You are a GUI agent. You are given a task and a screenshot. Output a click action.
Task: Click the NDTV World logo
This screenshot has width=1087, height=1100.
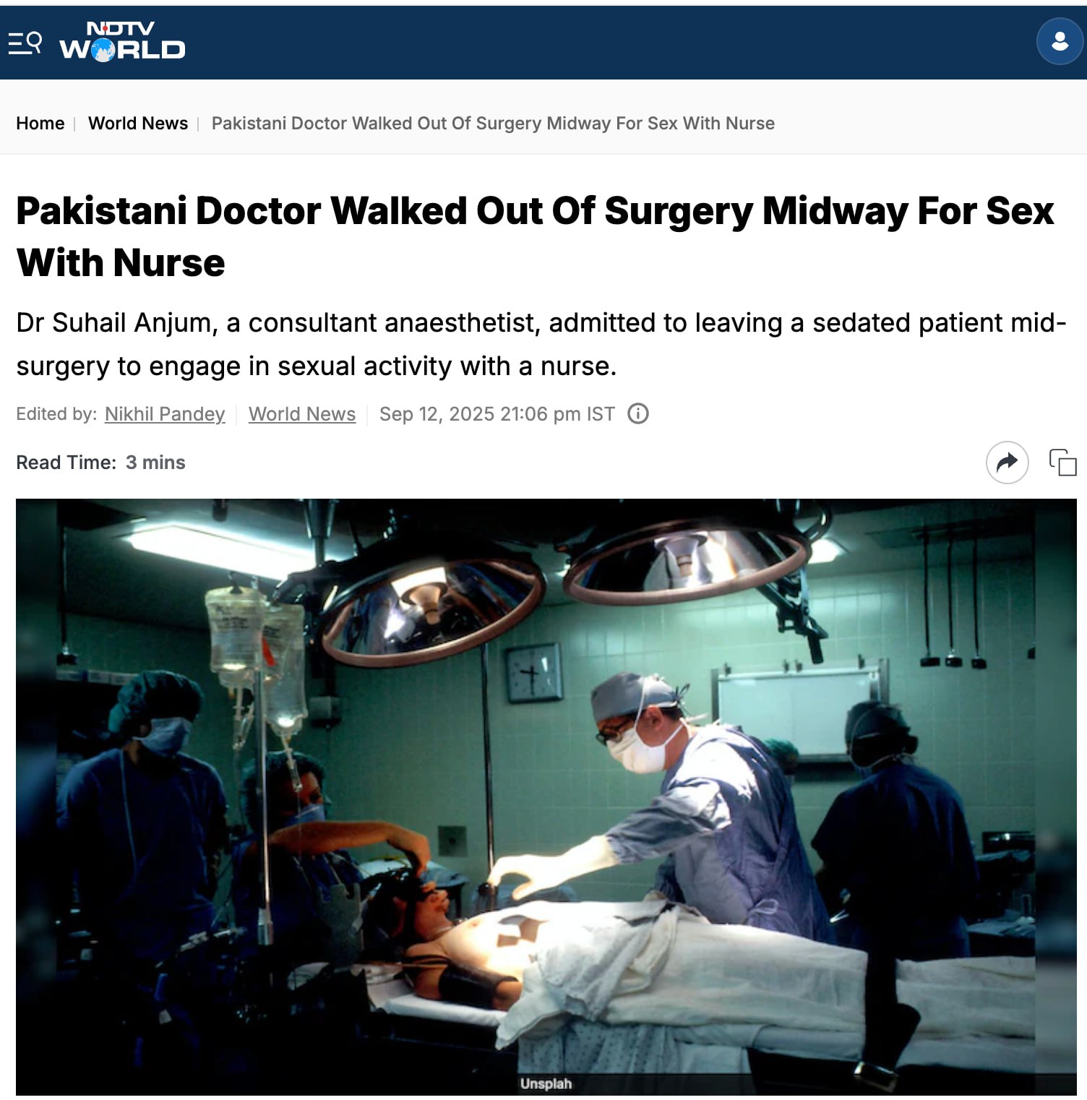coord(122,41)
